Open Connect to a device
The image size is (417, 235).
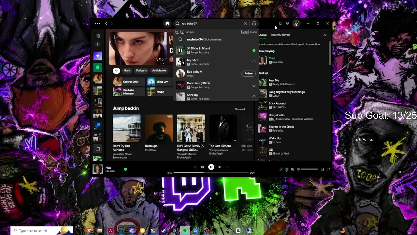coord(293,169)
